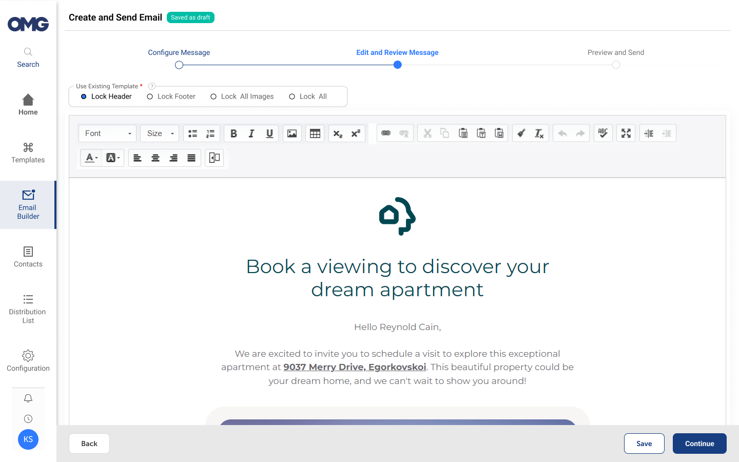Open the 9037 Merry Drive address link
739x462 pixels.
(355, 367)
